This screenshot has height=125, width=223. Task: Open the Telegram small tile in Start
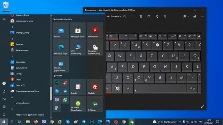tap(65, 91)
